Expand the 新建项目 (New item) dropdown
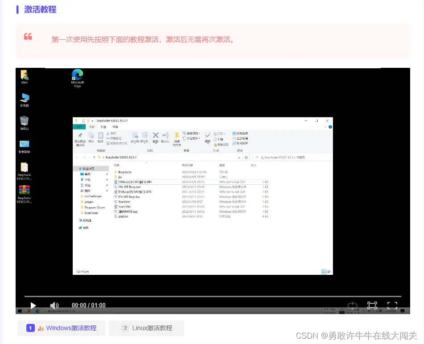 [191, 133]
